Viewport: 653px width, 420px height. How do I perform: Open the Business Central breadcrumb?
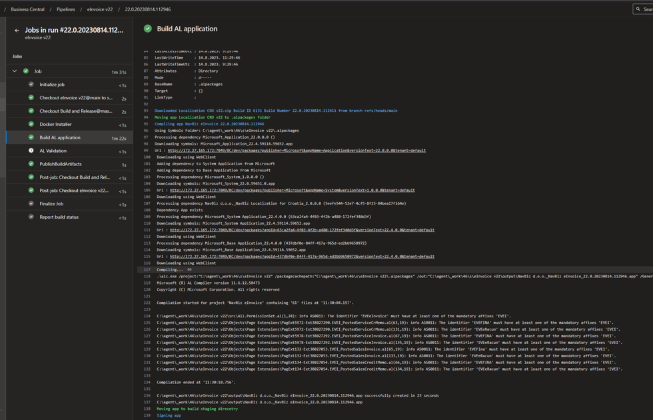[27, 9]
